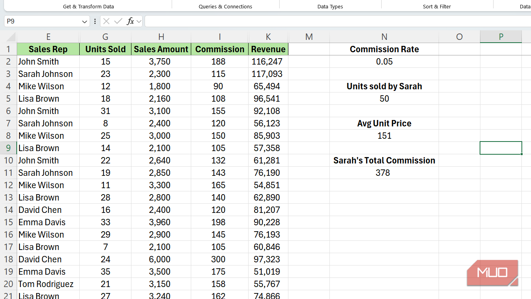The width and height of the screenshot is (531, 299).
Task: Select the sales amount cell showing 6,000
Action: tap(161, 260)
